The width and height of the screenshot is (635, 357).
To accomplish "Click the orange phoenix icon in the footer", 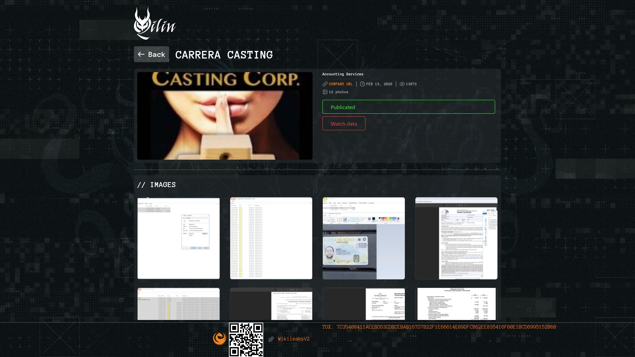I will click(x=219, y=338).
